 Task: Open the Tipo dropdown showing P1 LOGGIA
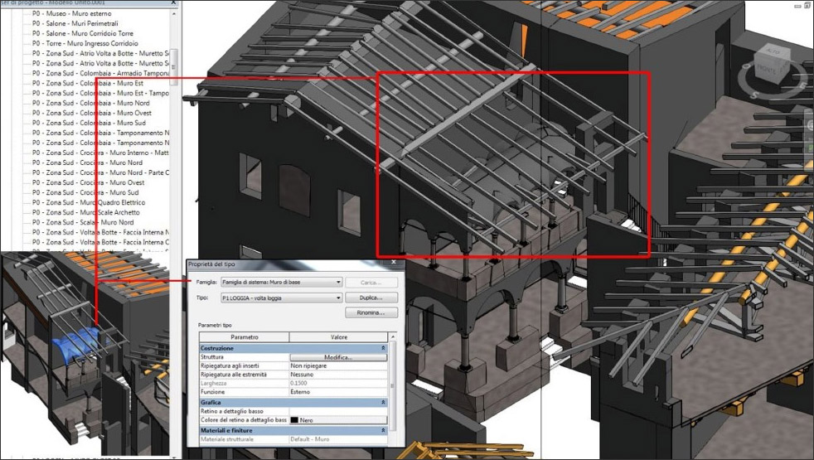click(337, 297)
